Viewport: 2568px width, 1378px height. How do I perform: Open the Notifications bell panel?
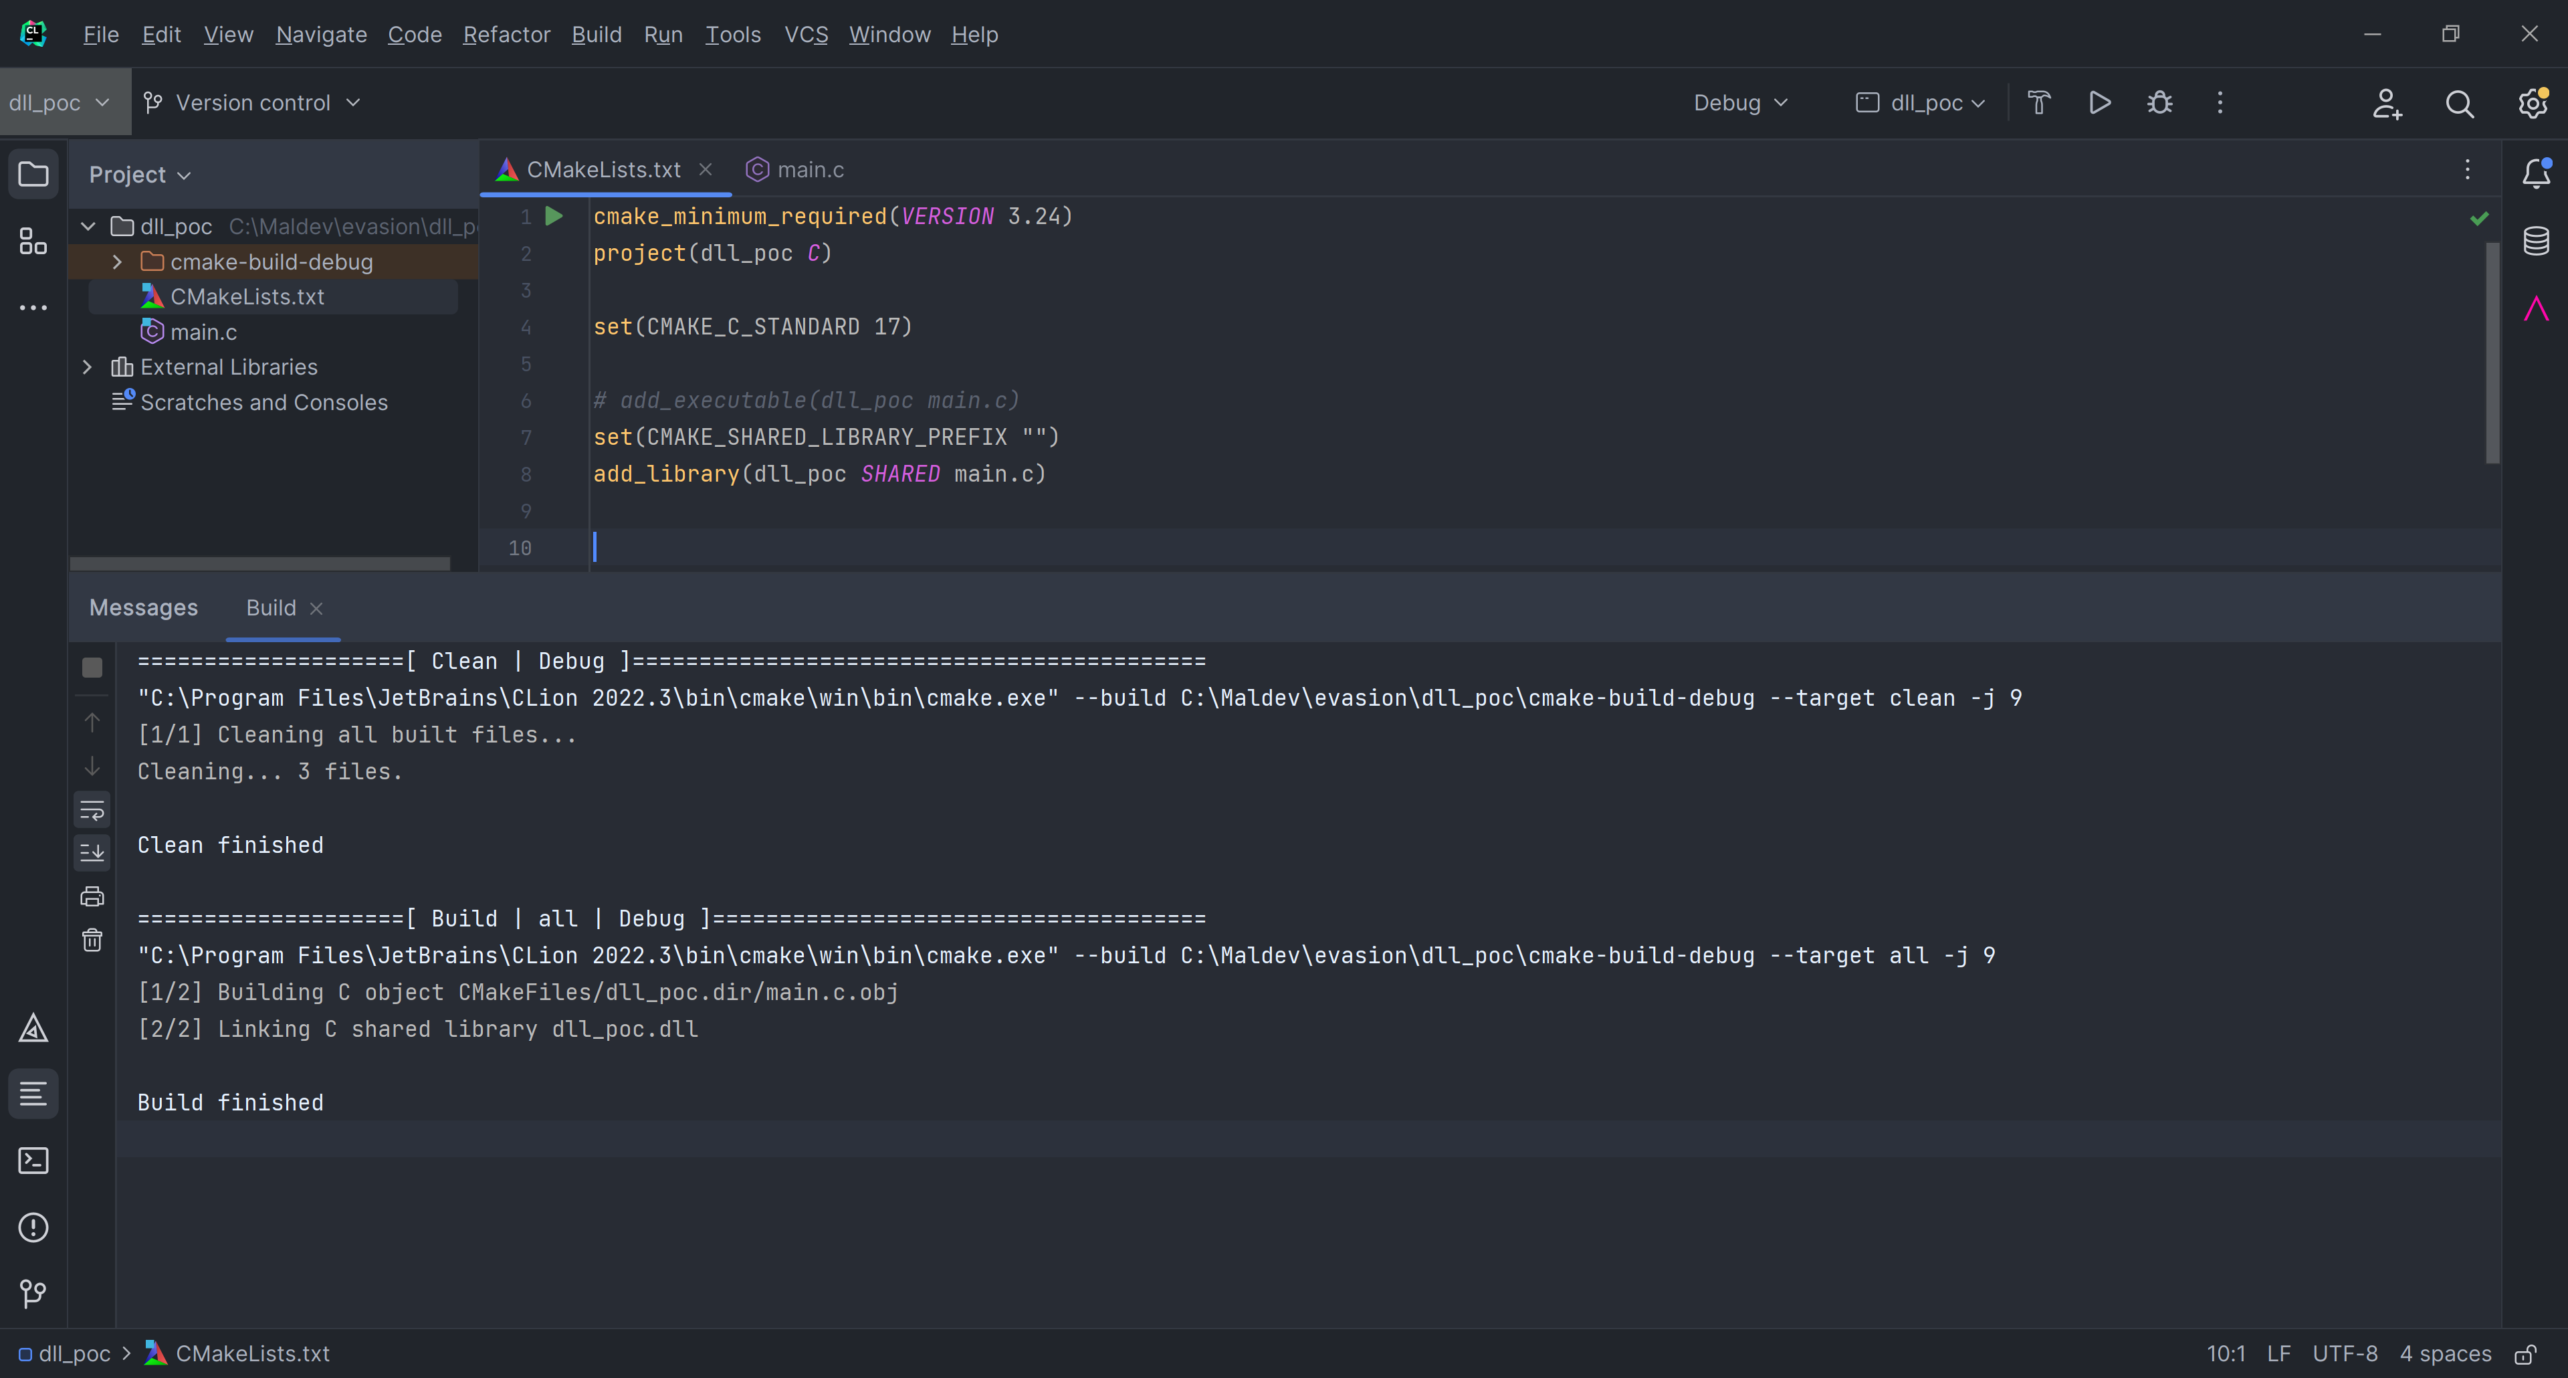2535,173
